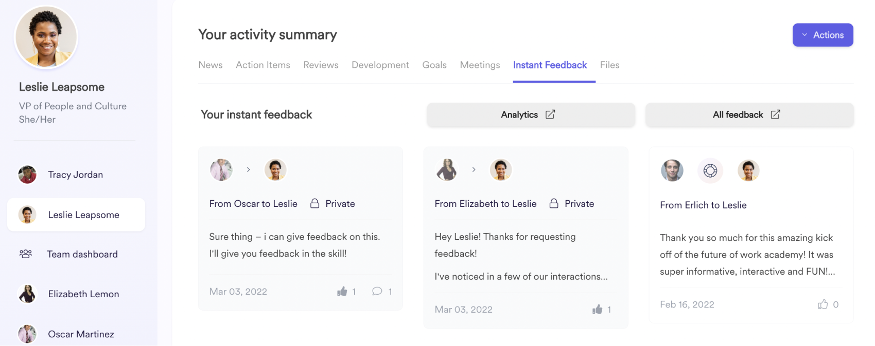
Task: Open comments icon on Oscar's feedback
Action: [x=377, y=292]
